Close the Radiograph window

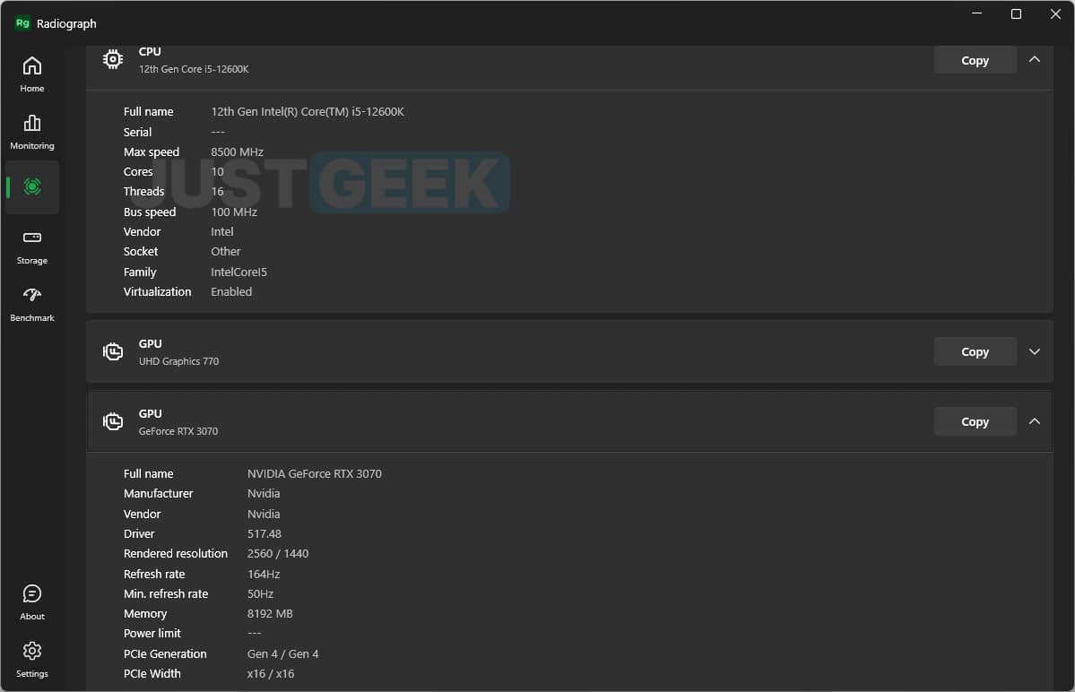1055,13
